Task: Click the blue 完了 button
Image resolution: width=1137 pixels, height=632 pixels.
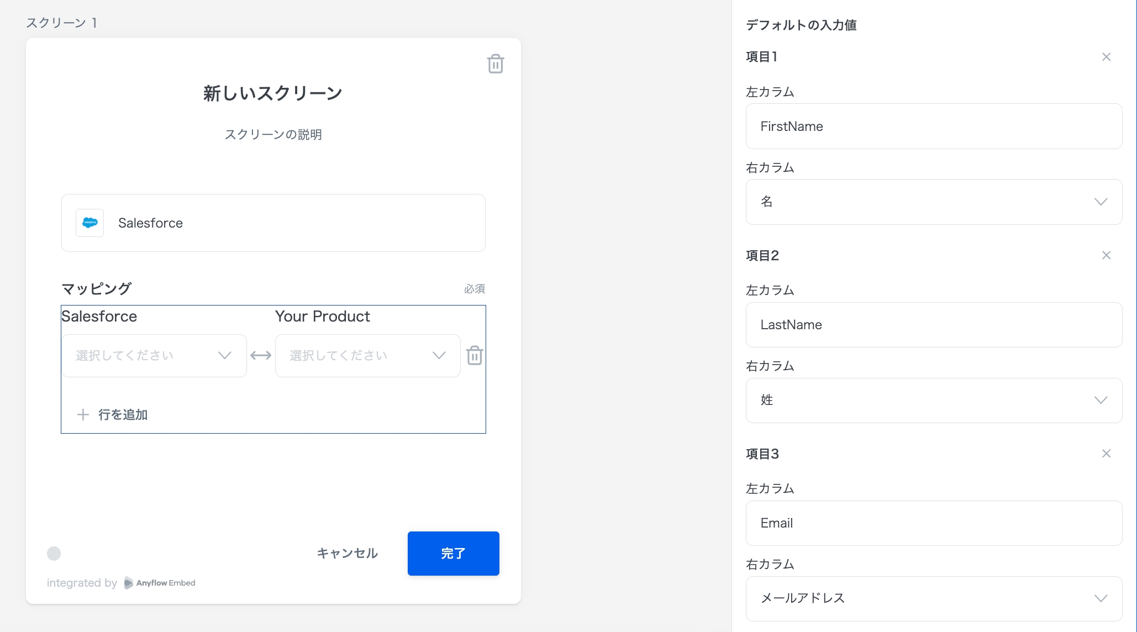Action: (x=453, y=554)
